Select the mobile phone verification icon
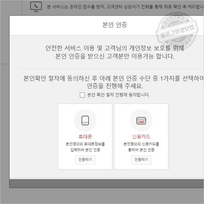 pyautogui.click(x=85, y=120)
